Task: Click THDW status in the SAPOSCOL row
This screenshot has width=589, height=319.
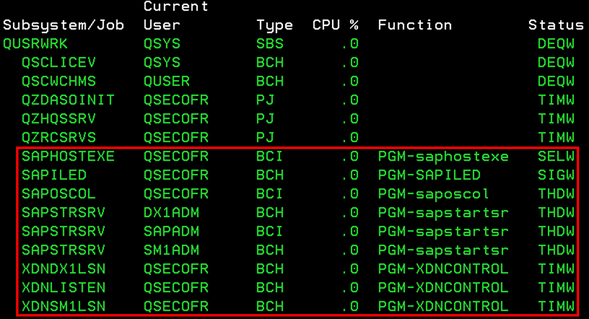Action: [556, 194]
